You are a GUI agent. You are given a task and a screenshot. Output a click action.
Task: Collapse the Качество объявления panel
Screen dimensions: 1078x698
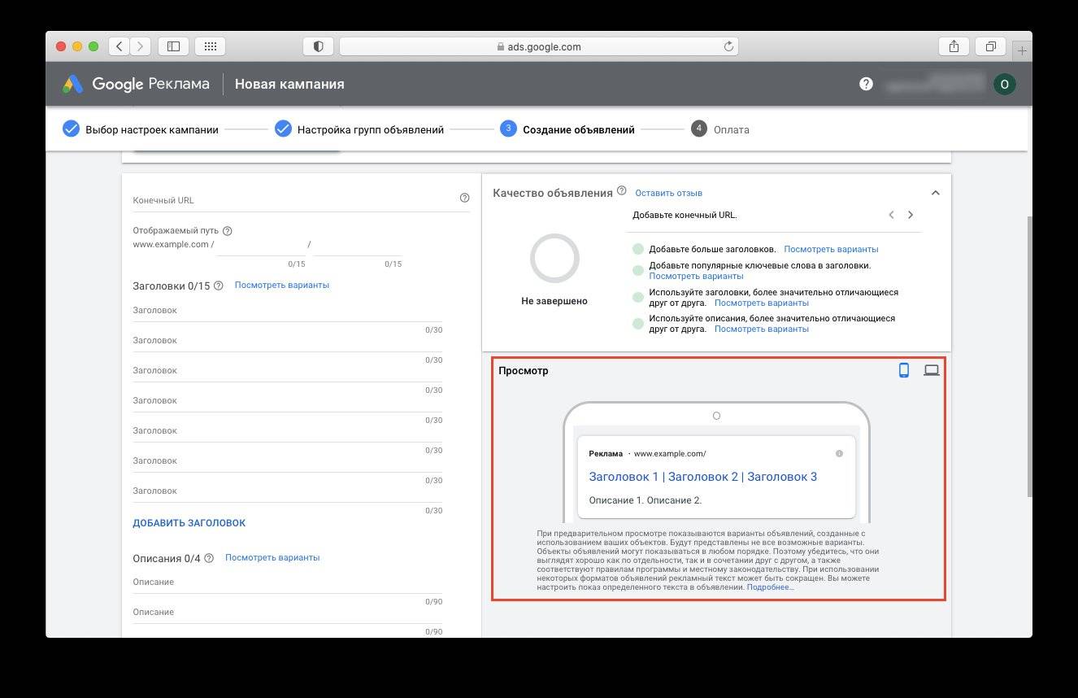click(935, 193)
